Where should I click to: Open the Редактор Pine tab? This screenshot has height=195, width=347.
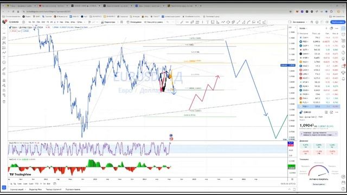35,190
